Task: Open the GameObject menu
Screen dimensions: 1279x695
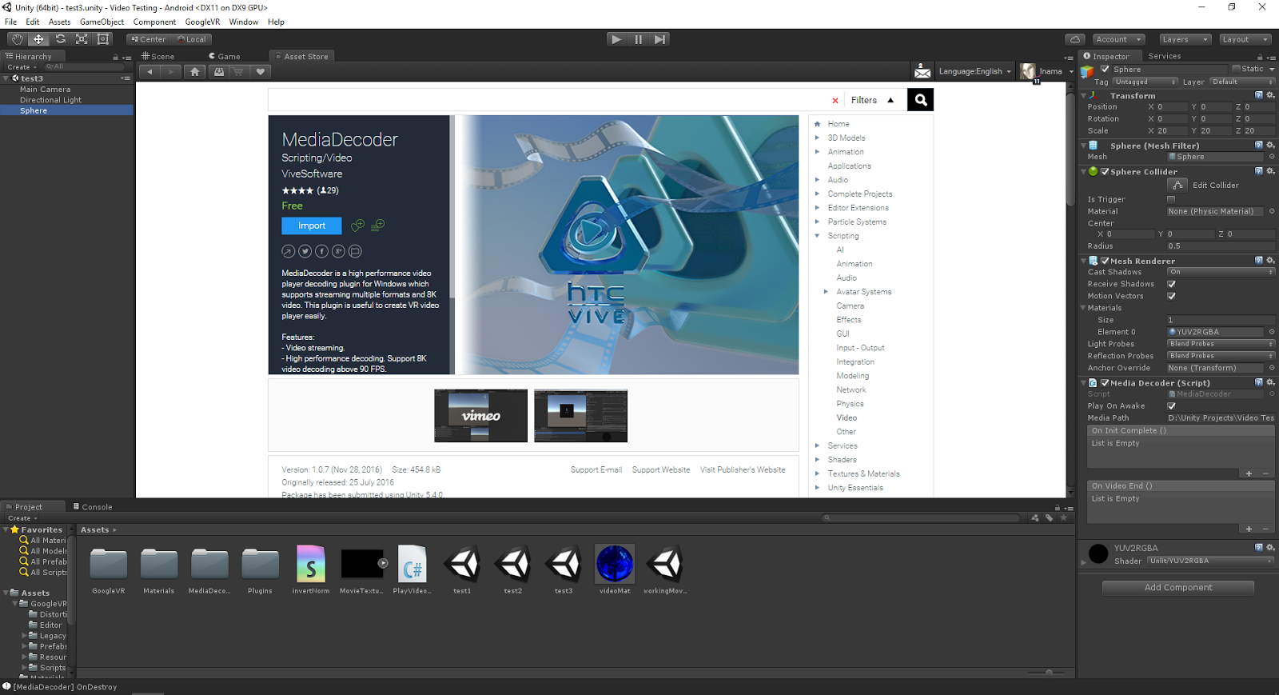Action: 102,22
